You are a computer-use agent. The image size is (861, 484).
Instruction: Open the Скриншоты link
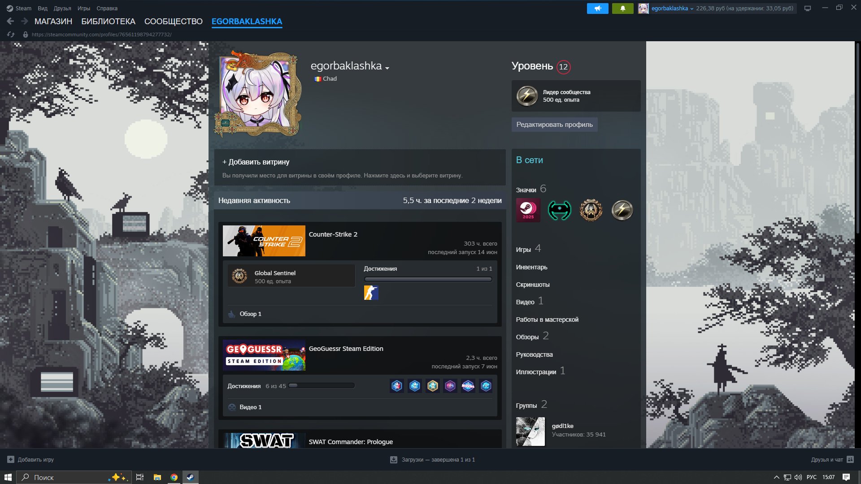coord(533,285)
